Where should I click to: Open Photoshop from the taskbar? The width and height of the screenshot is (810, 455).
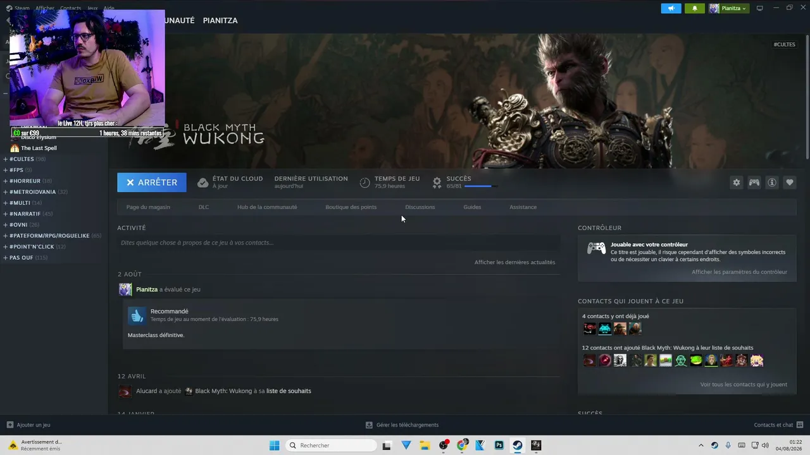click(499, 446)
